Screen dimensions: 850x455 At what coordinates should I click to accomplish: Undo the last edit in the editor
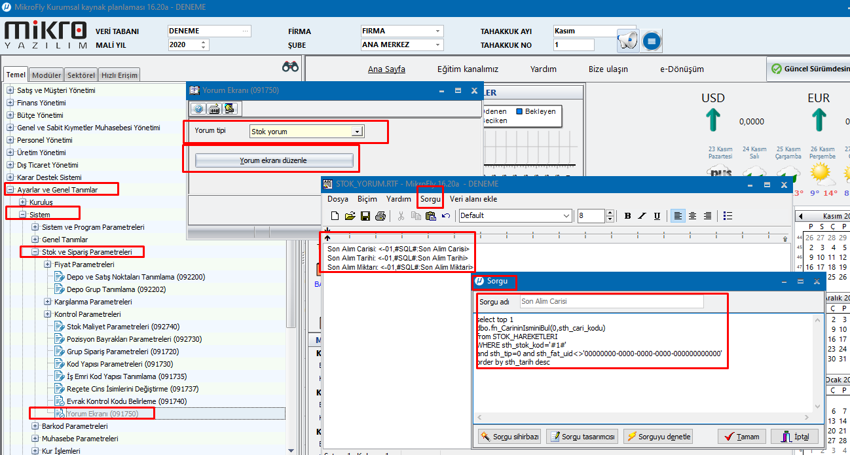(446, 216)
